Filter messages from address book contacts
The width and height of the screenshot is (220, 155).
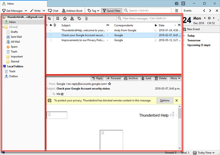click(x=72, y=18)
